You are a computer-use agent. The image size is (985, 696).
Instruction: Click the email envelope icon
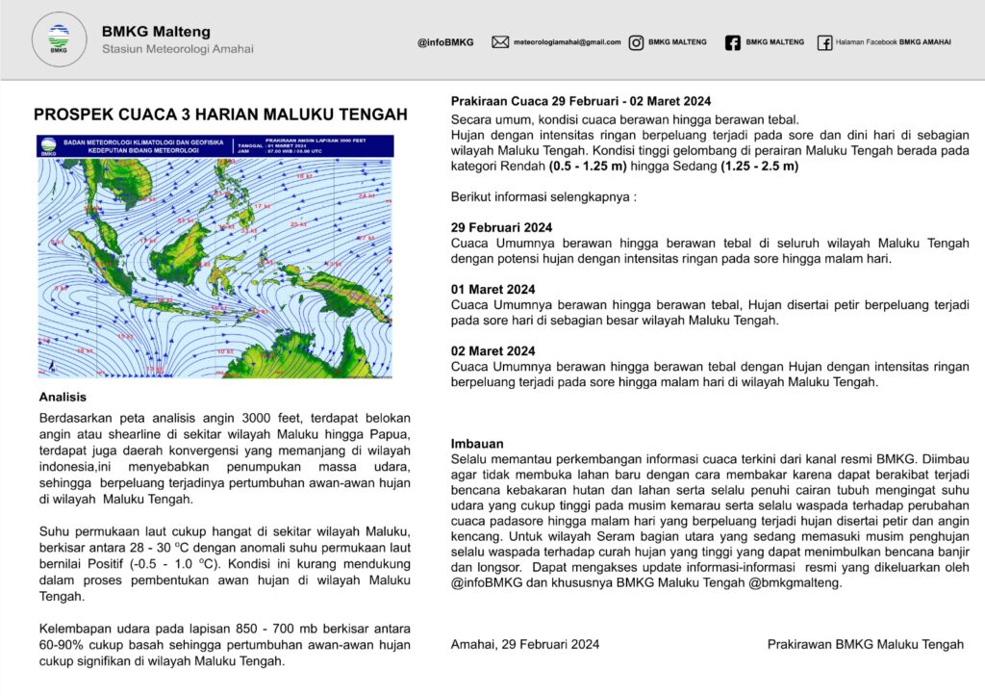tap(500, 42)
